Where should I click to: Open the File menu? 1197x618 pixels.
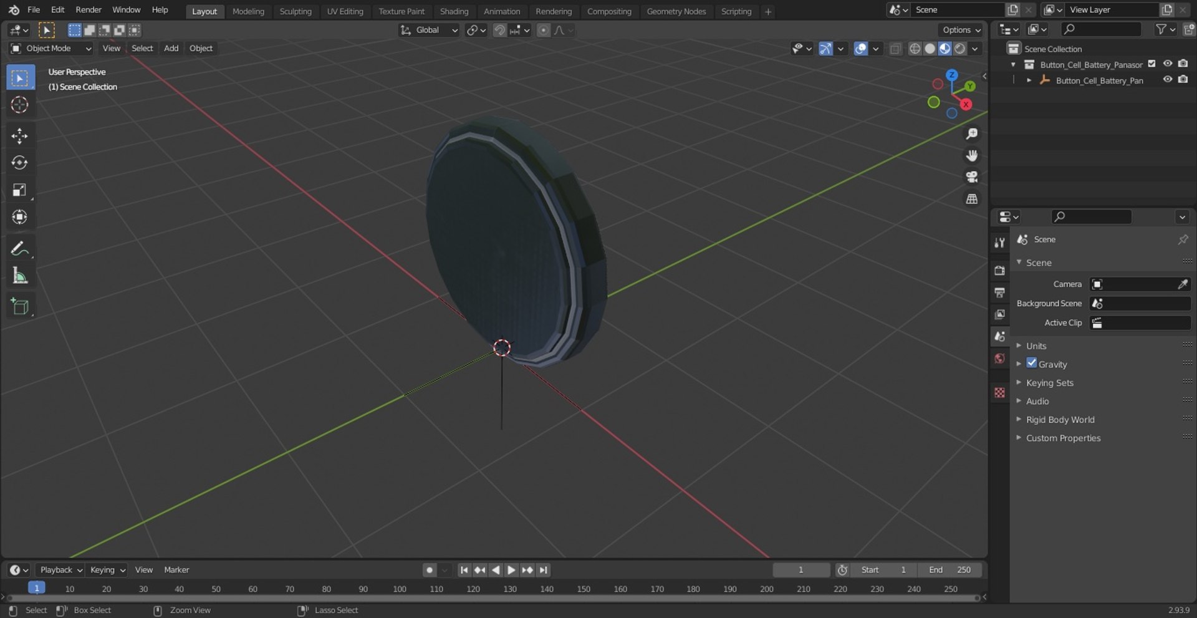coord(34,10)
